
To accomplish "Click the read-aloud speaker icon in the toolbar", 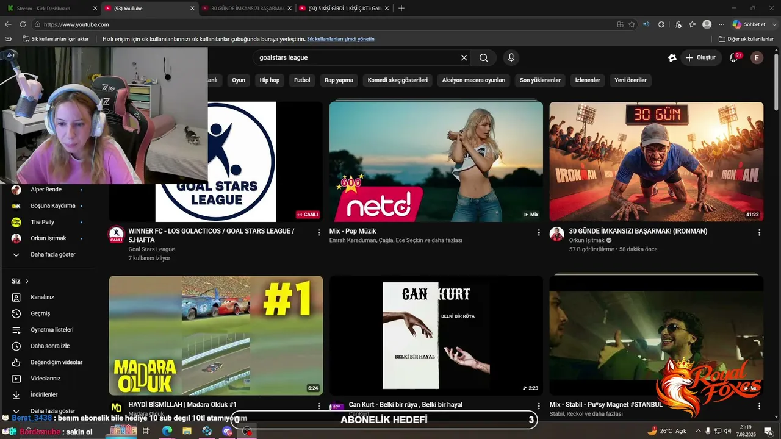I will [x=647, y=24].
